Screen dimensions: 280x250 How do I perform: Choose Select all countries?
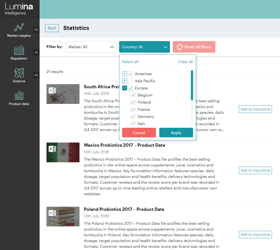[130, 62]
